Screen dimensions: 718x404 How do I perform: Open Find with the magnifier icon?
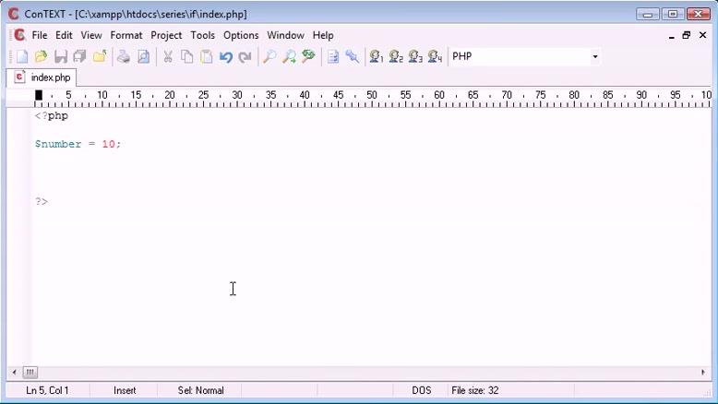[269, 57]
